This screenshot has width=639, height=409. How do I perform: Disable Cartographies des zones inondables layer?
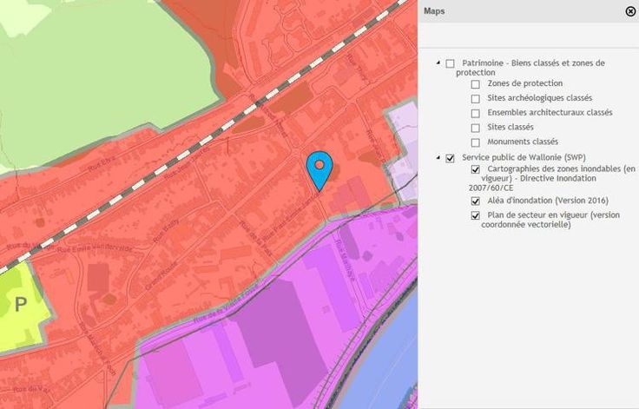475,168
